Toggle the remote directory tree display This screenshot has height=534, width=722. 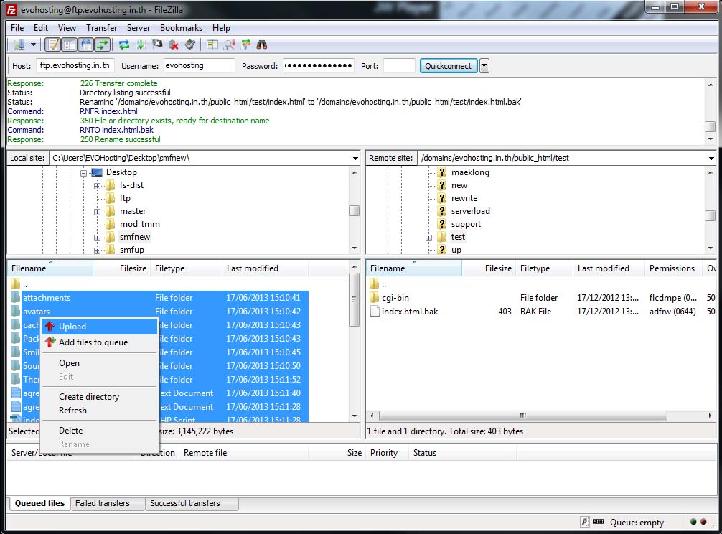(x=86, y=44)
